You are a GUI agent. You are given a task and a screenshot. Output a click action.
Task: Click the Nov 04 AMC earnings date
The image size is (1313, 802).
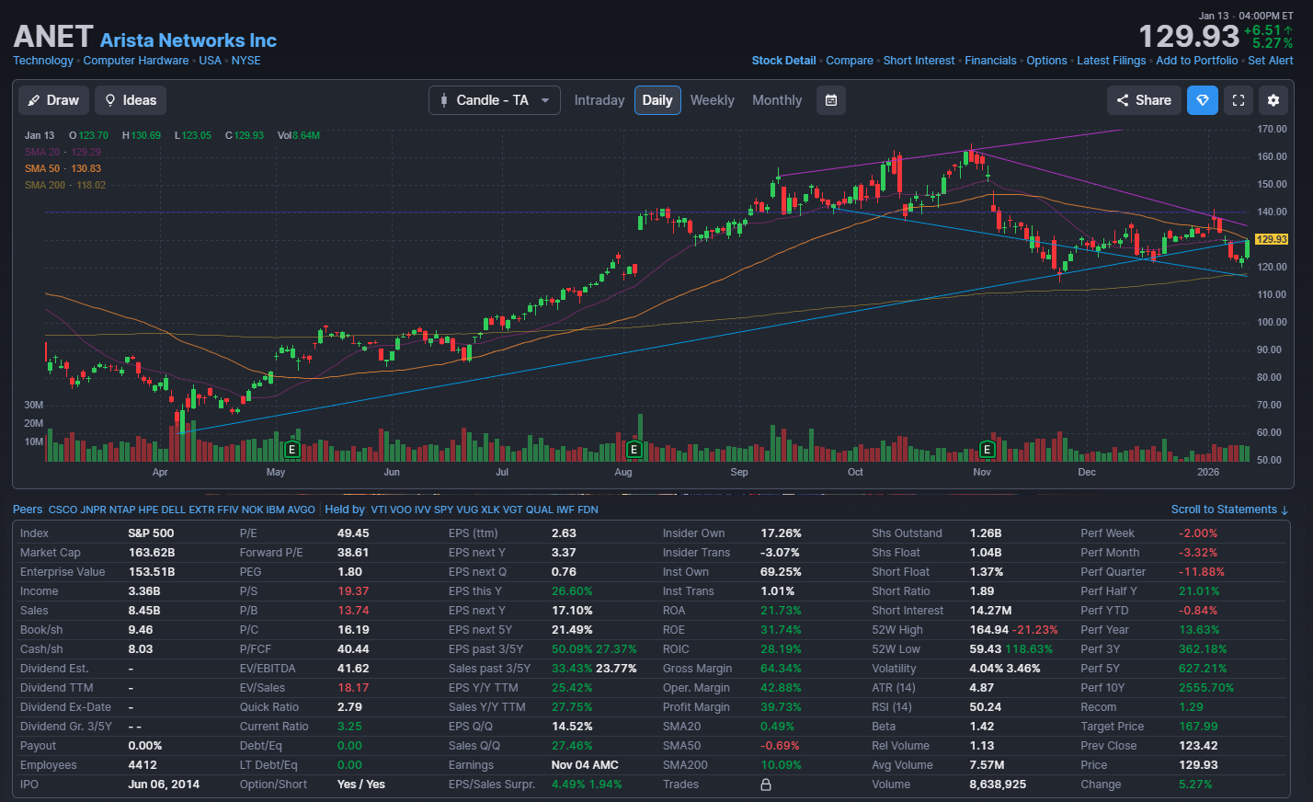[x=585, y=765]
